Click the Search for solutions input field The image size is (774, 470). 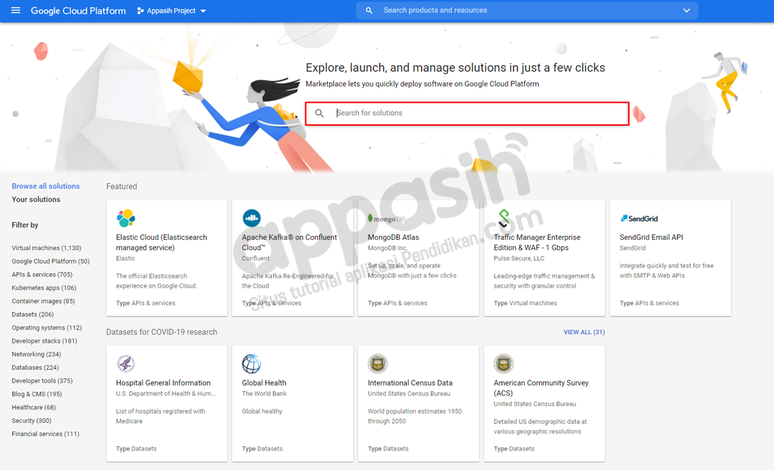coord(467,113)
